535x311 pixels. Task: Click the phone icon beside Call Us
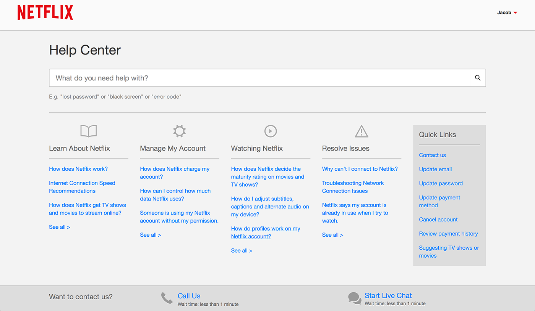(167, 298)
